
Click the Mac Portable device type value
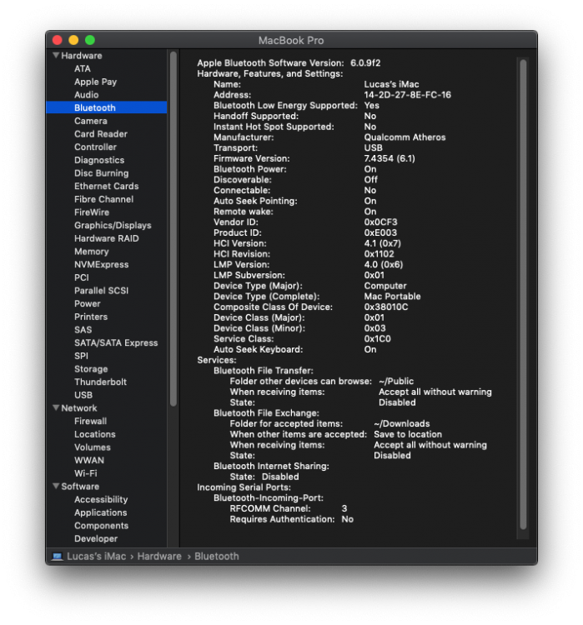(x=392, y=297)
